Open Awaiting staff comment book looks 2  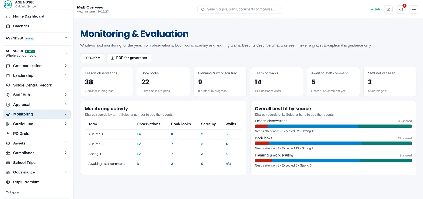click(x=172, y=164)
